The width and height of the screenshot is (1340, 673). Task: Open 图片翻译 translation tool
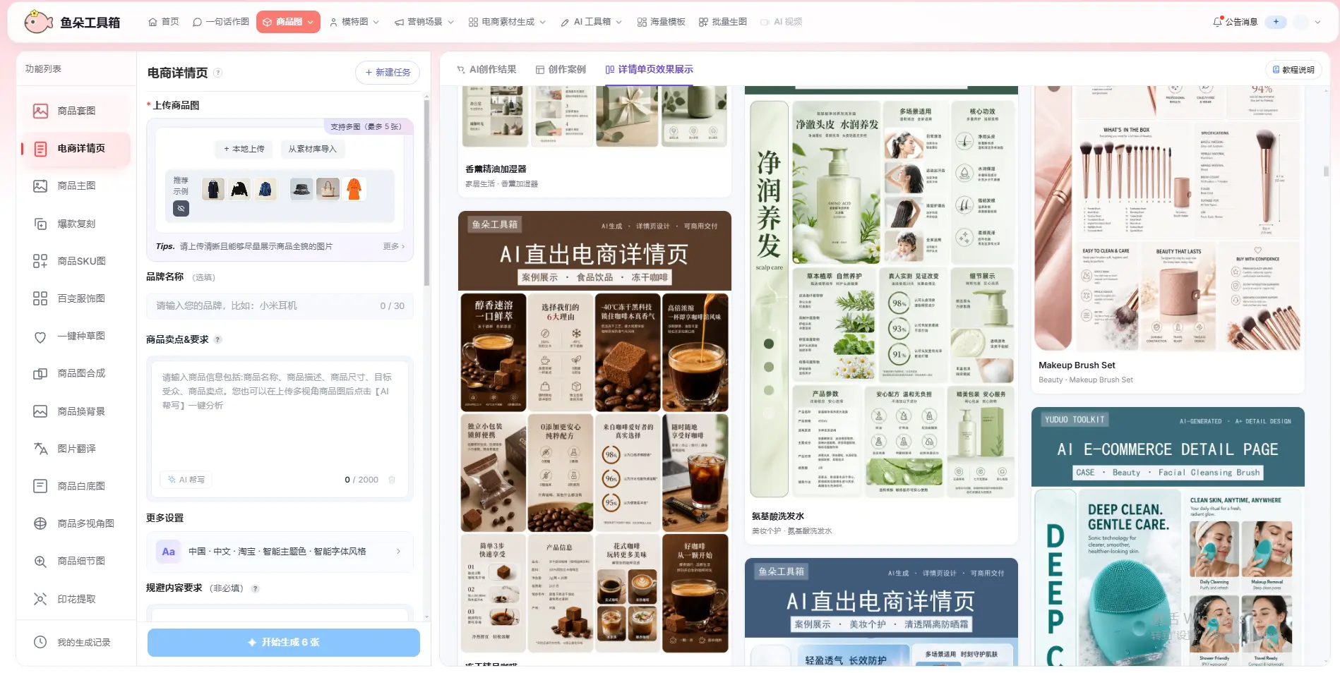coord(76,449)
